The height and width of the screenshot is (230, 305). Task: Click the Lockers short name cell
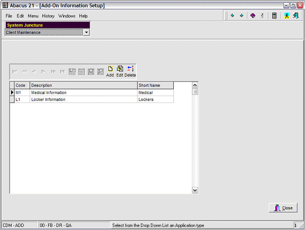click(x=156, y=99)
